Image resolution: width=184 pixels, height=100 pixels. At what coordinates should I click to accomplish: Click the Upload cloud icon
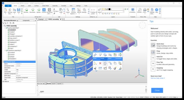coord(39,10)
